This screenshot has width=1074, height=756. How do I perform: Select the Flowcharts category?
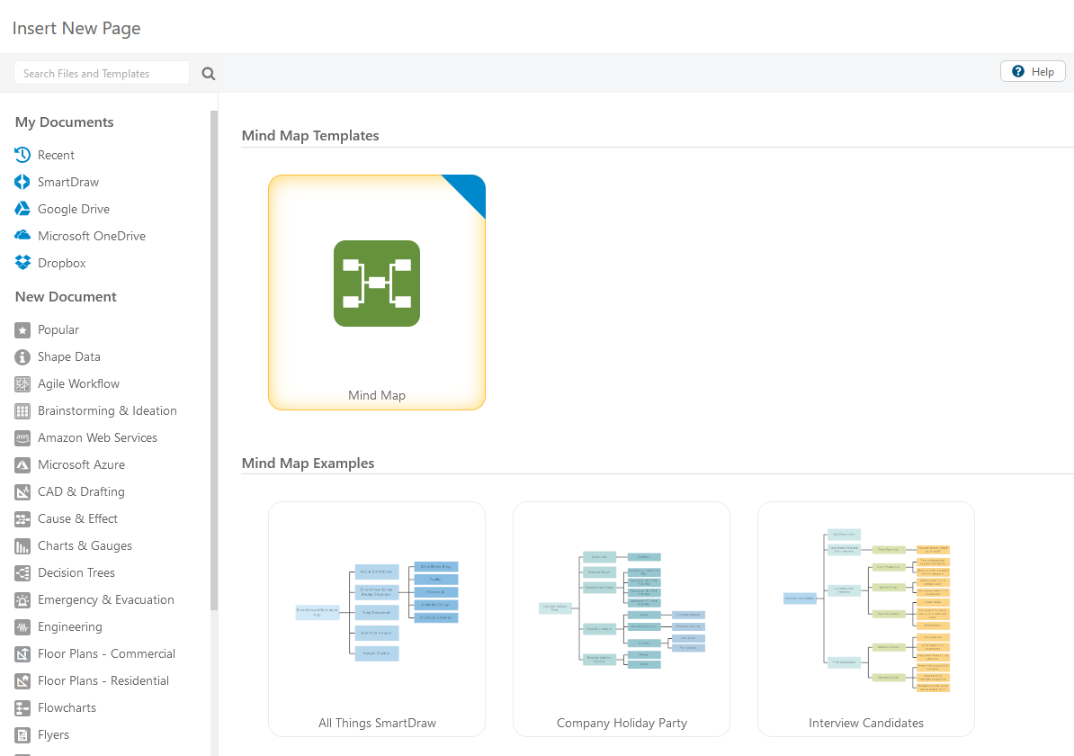pyautogui.click(x=67, y=707)
